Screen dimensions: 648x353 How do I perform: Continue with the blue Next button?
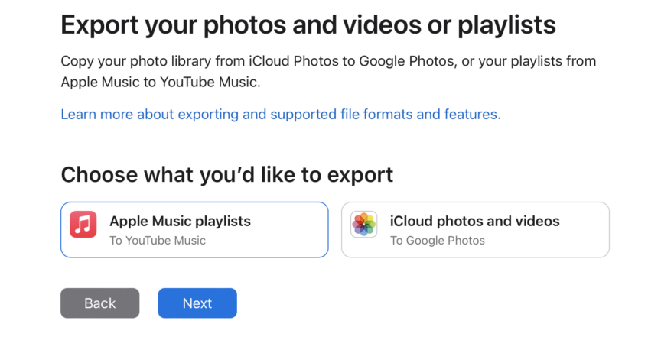[x=197, y=303]
